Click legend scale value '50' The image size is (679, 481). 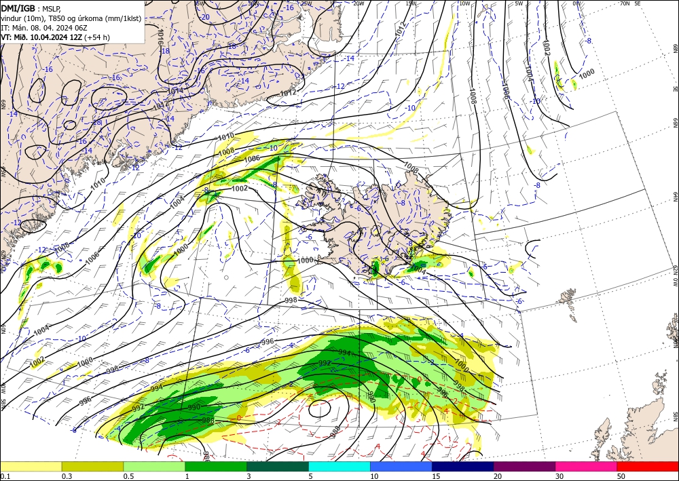click(x=621, y=476)
